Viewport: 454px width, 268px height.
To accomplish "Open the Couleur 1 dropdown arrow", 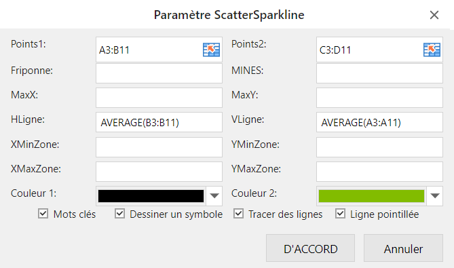I will coord(214,196).
